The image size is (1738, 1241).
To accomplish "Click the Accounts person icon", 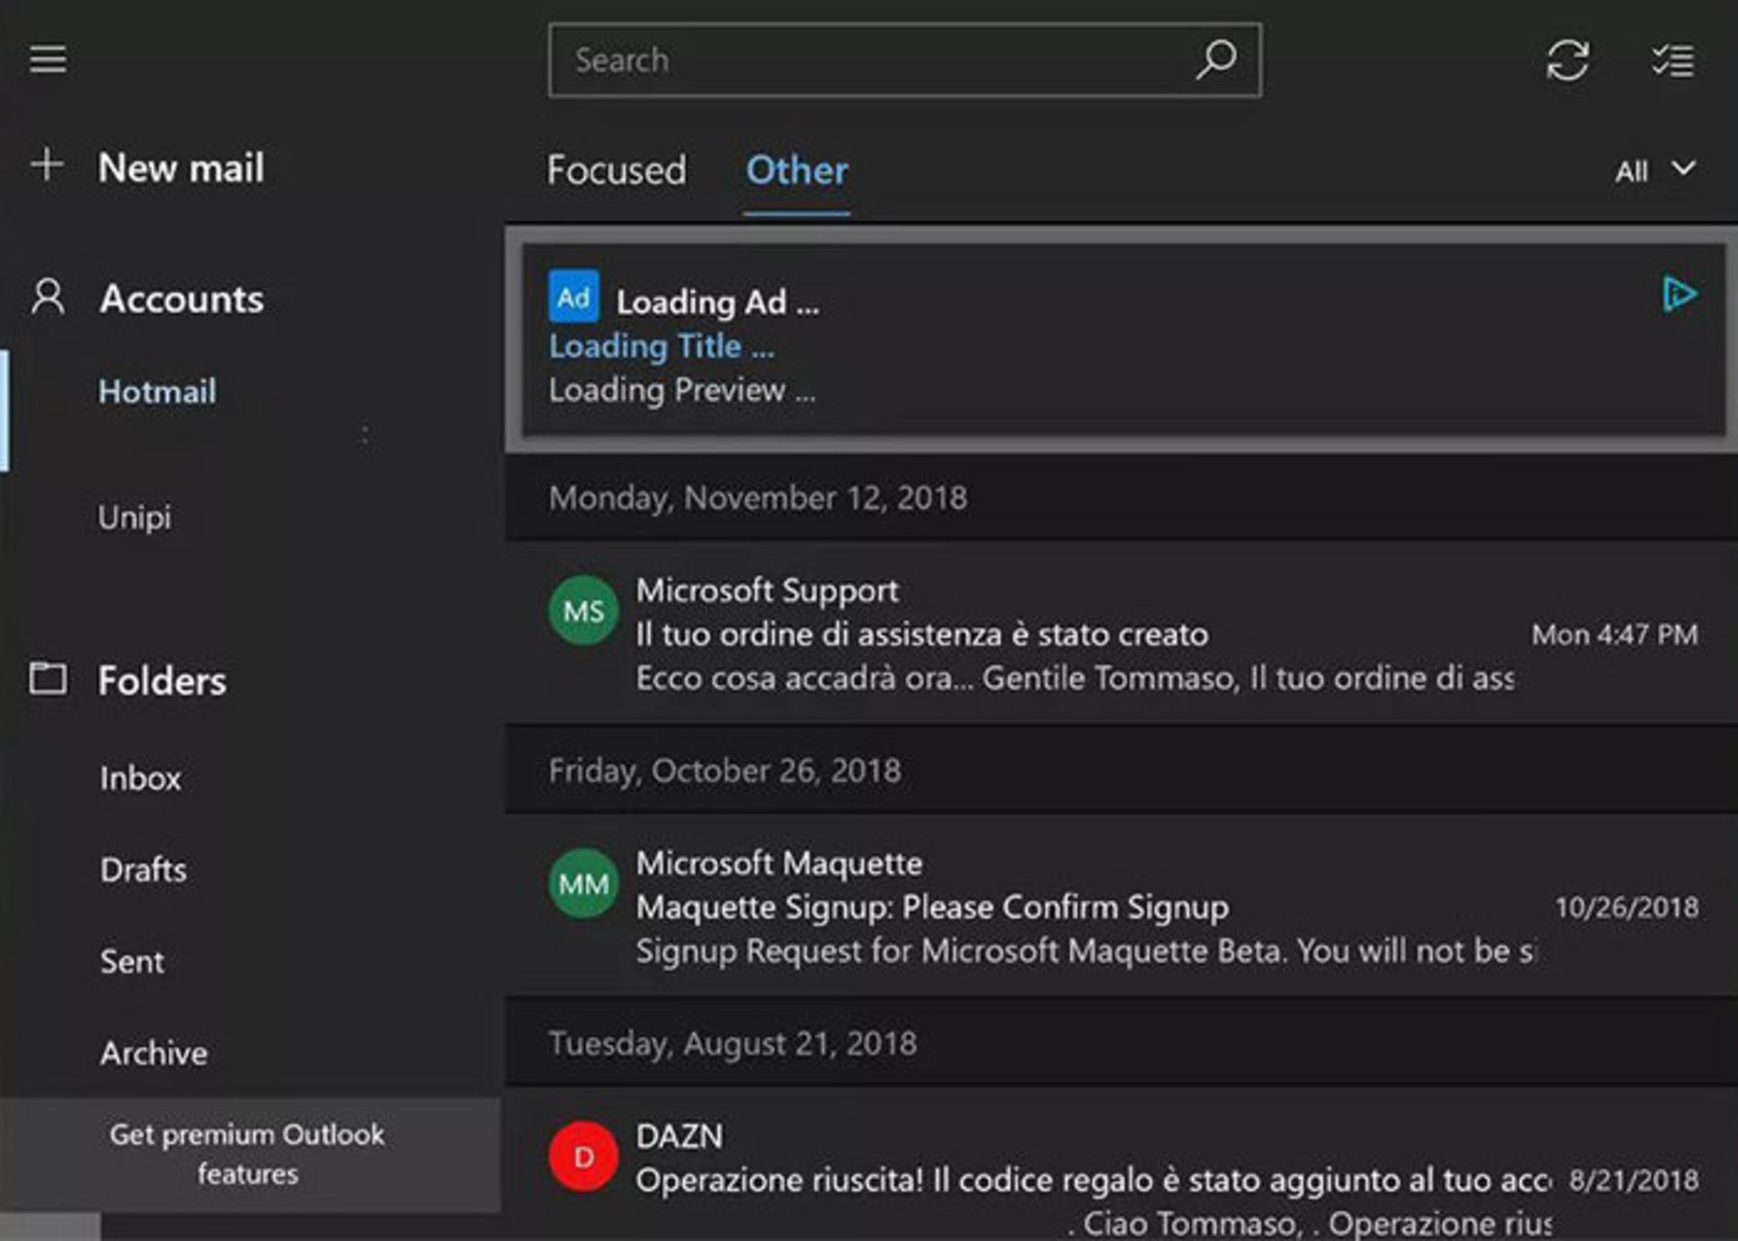I will pos(47,298).
